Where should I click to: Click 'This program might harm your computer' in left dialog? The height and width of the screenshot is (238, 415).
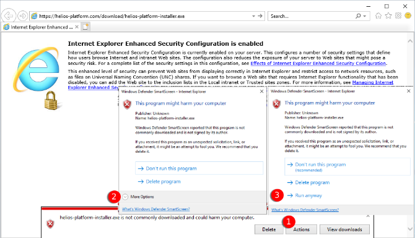point(180,103)
